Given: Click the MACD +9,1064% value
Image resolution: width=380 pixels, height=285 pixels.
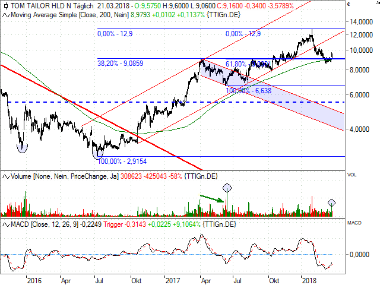Looking at the screenshot, I should click(x=186, y=224).
